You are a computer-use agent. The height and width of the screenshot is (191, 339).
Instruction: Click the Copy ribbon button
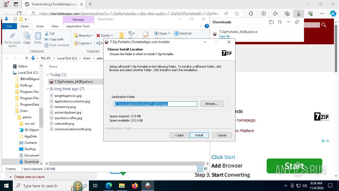click(27, 38)
